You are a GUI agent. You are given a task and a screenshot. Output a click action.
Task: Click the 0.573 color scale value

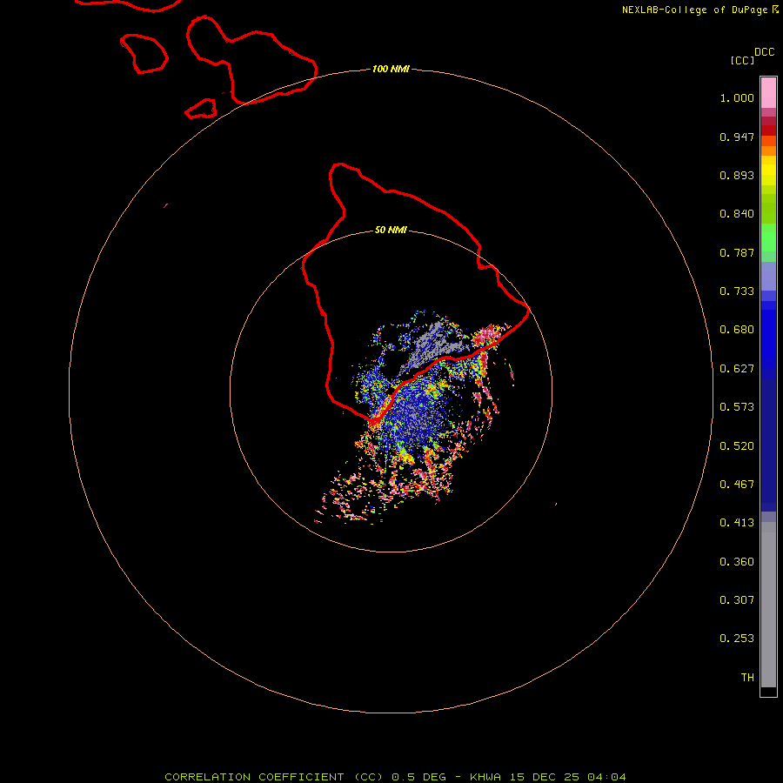[x=737, y=407]
